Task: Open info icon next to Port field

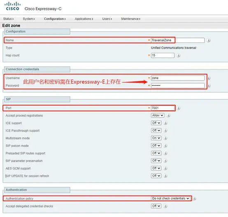Action: pos(179,108)
